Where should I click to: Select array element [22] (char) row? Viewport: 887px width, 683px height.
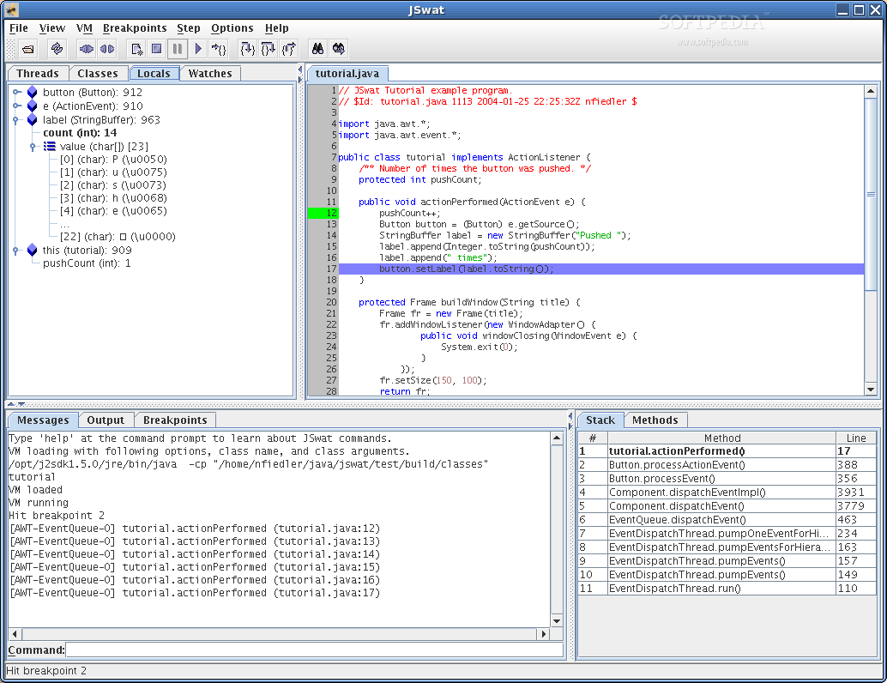[118, 237]
